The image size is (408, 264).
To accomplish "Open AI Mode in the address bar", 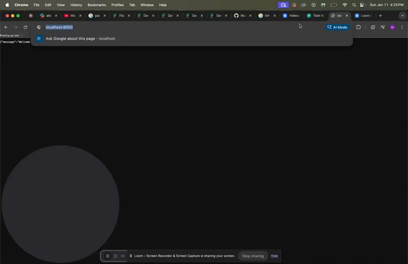I will click(337, 27).
